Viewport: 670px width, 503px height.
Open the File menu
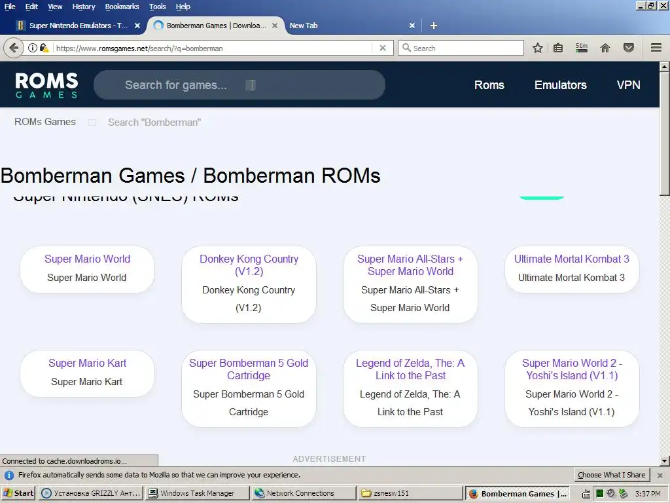(10, 7)
